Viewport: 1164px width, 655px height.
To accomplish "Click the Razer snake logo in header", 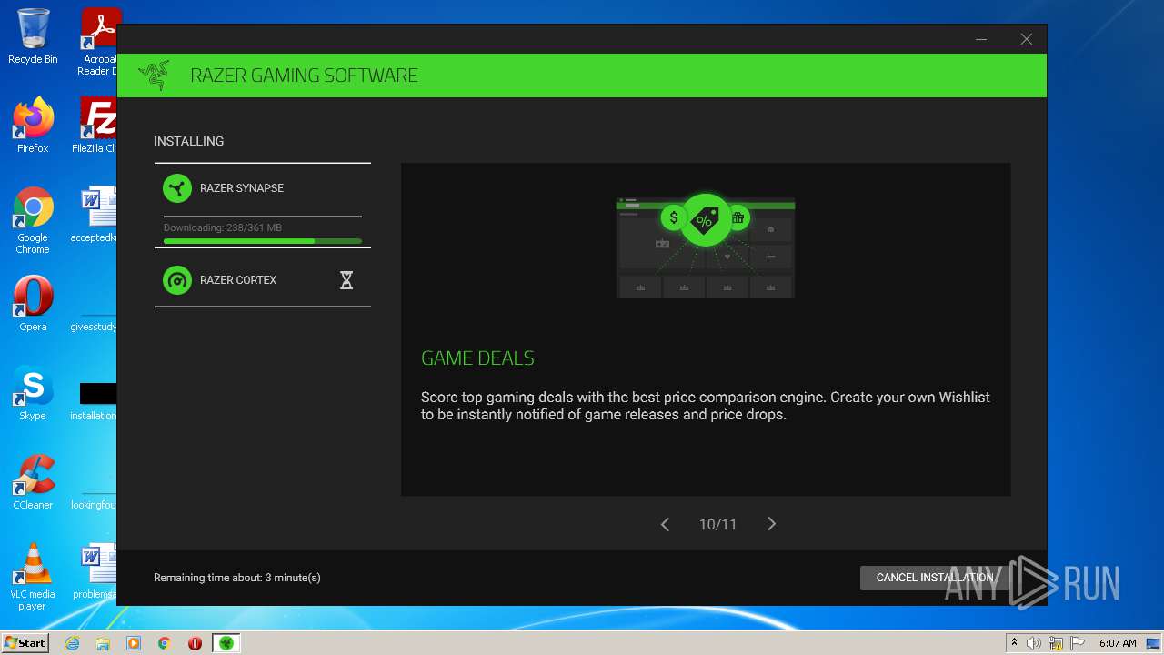I will 155,76.
